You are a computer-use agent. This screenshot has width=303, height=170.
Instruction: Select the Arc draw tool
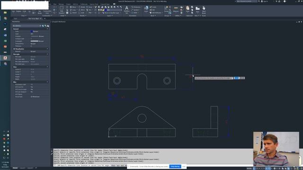tap(29, 11)
